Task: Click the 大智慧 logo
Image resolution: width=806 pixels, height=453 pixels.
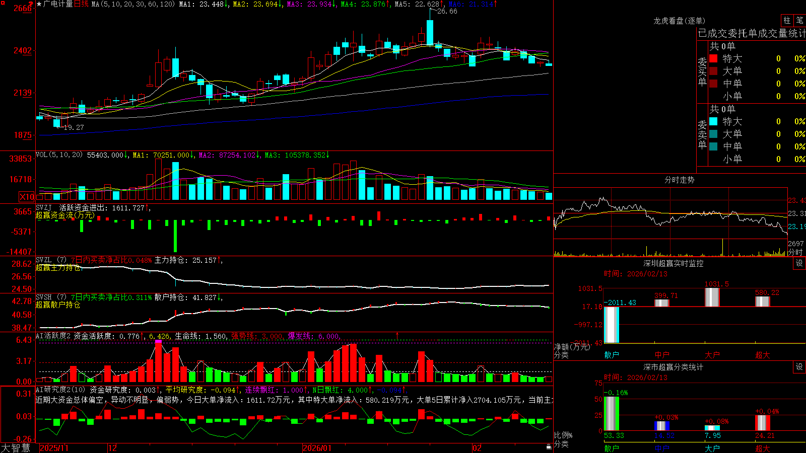Action: (16, 447)
